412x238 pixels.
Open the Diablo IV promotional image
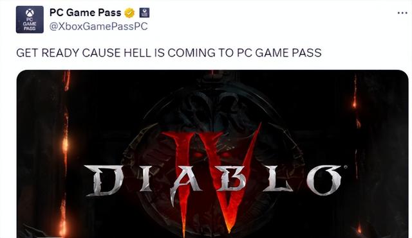click(x=212, y=154)
